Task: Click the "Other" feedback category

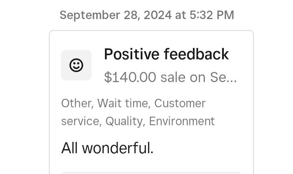Action: [77, 103]
